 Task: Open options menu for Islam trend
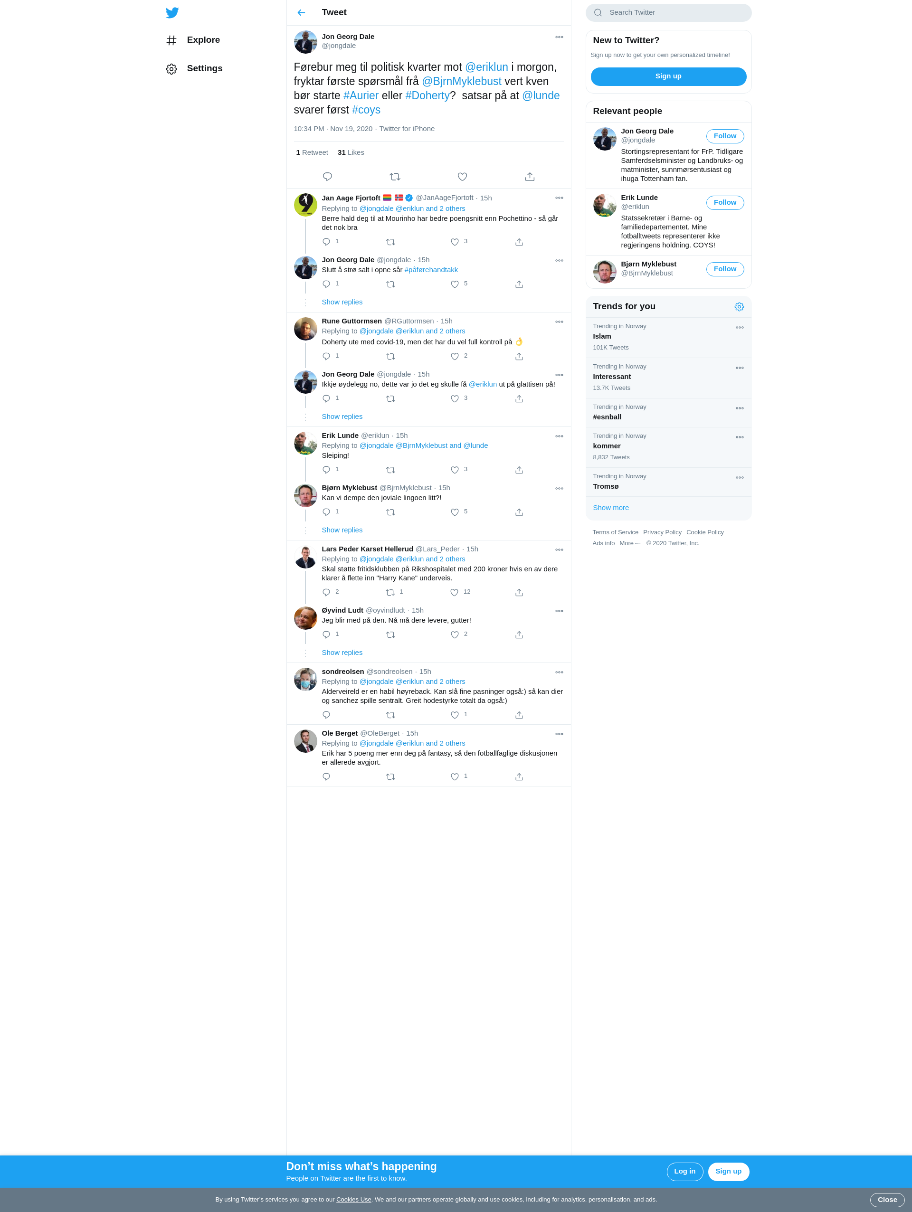pyautogui.click(x=740, y=328)
